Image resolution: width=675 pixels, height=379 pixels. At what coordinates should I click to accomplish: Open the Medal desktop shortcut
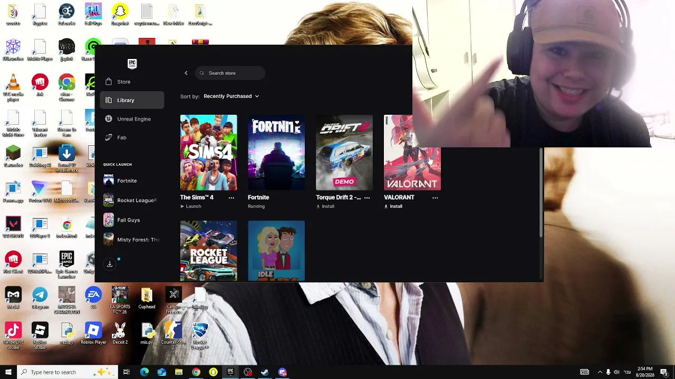pos(13,297)
